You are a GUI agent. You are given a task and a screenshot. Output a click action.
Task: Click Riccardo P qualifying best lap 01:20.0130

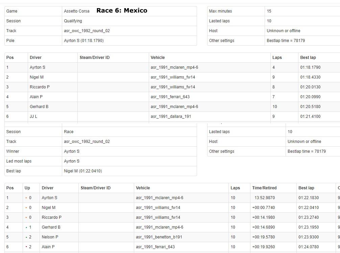310,87
